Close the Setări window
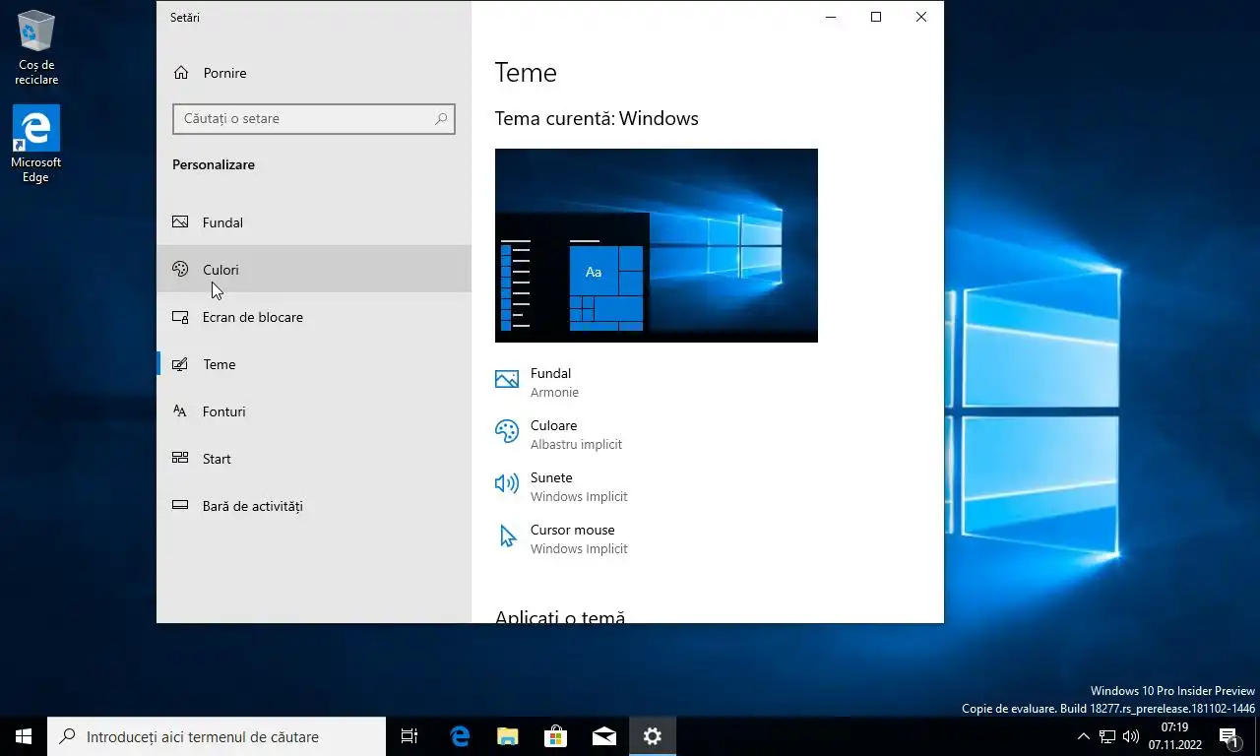Viewport: 1260px width, 756px height. coord(921,17)
